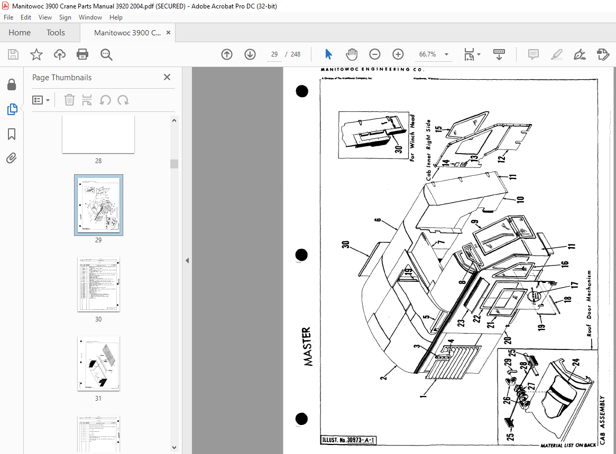Expand the fit page options arrow
The height and width of the screenshot is (454, 616).
point(479,54)
